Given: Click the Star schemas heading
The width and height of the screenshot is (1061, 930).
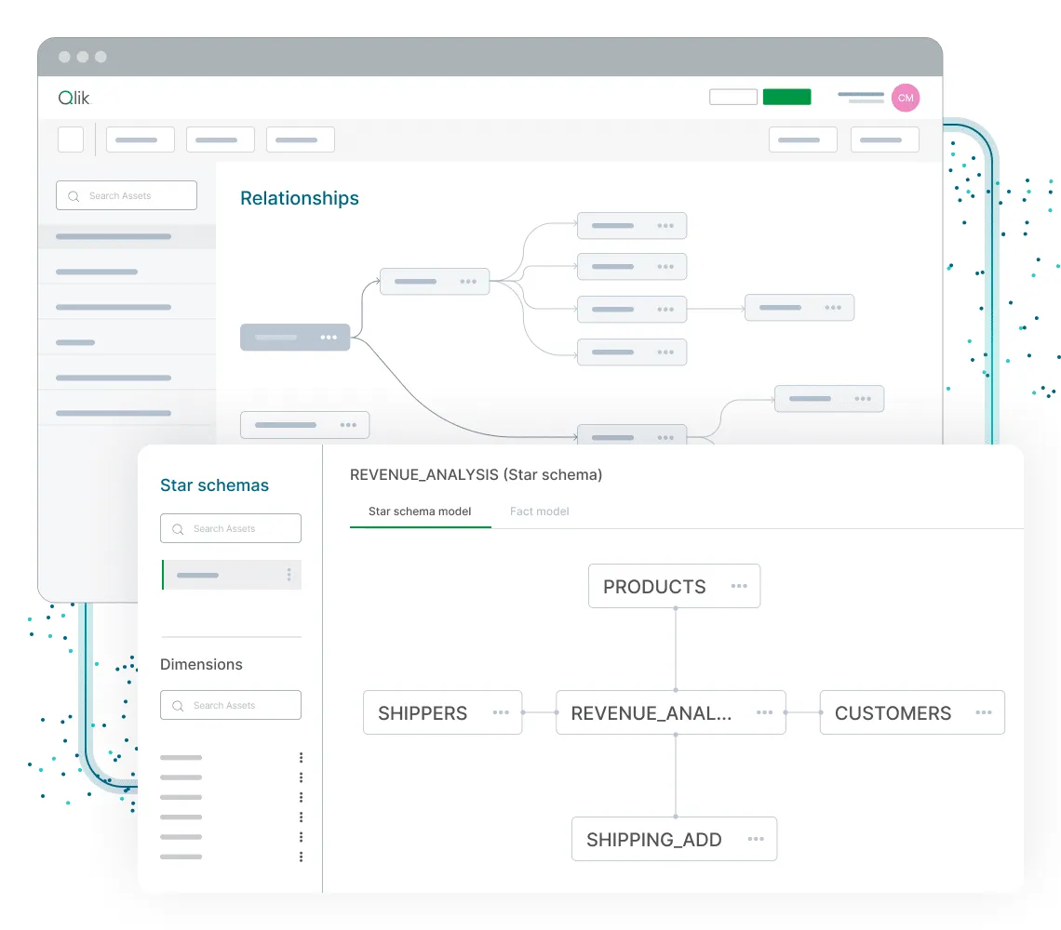Looking at the screenshot, I should coord(214,485).
